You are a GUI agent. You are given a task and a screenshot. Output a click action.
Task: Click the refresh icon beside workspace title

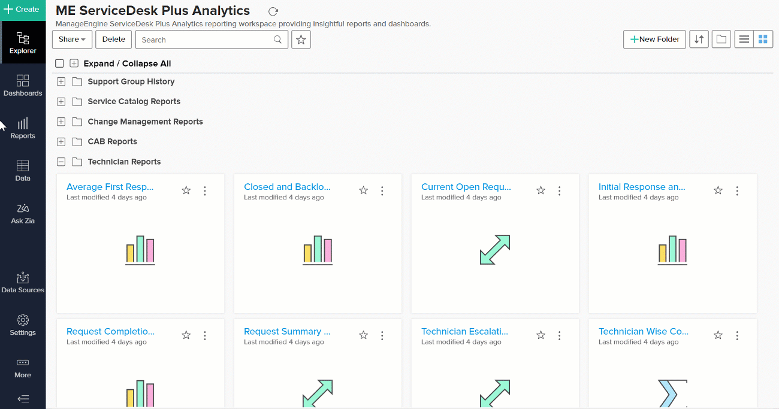[273, 11]
